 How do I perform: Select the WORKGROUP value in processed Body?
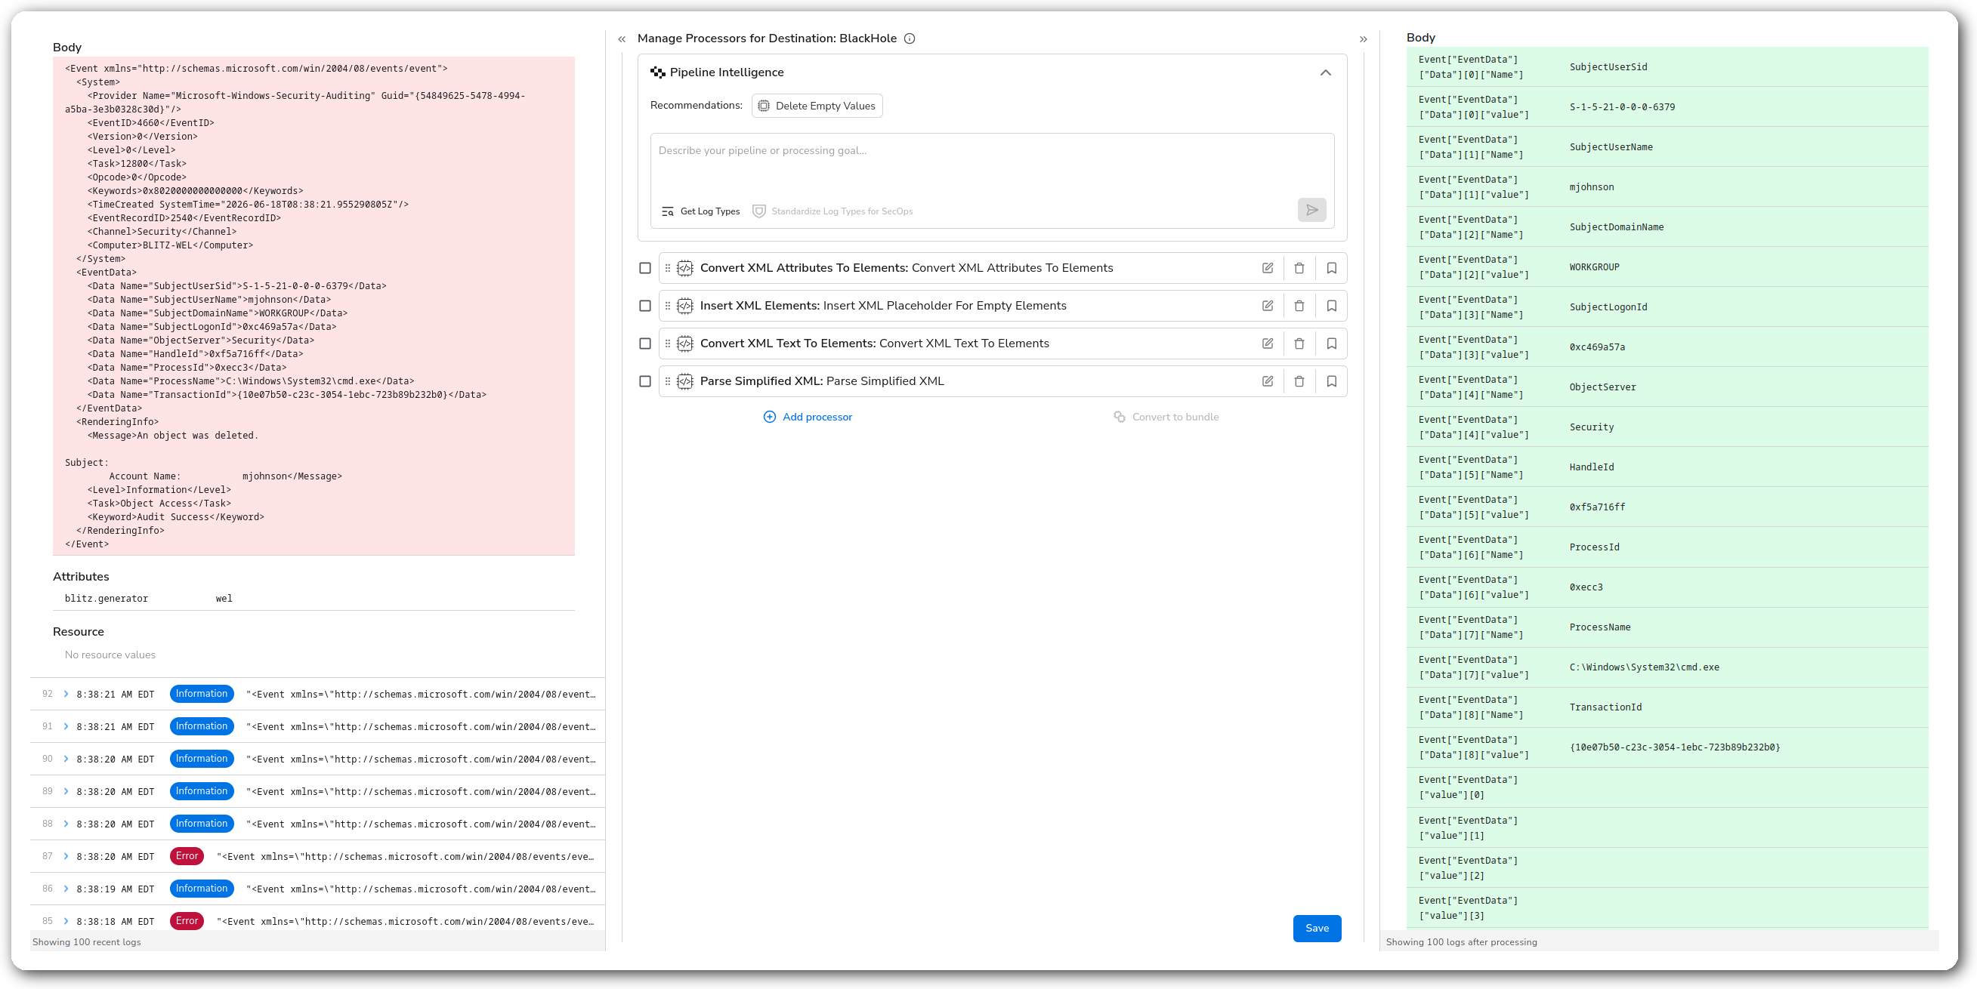point(1594,267)
